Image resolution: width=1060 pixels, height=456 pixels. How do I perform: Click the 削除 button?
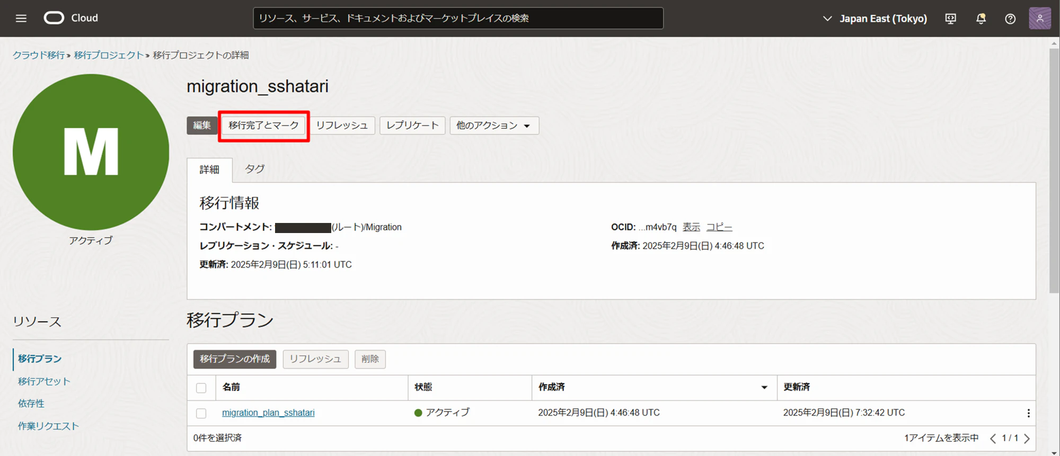pyautogui.click(x=370, y=359)
